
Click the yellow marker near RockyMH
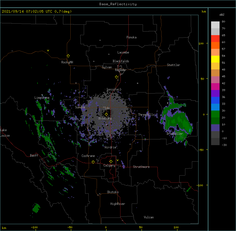[68, 56]
